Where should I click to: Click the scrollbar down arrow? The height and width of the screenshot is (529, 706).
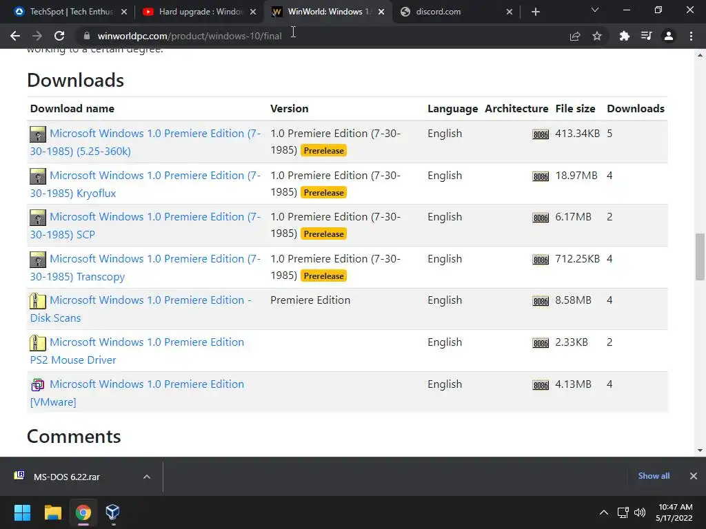pos(700,450)
